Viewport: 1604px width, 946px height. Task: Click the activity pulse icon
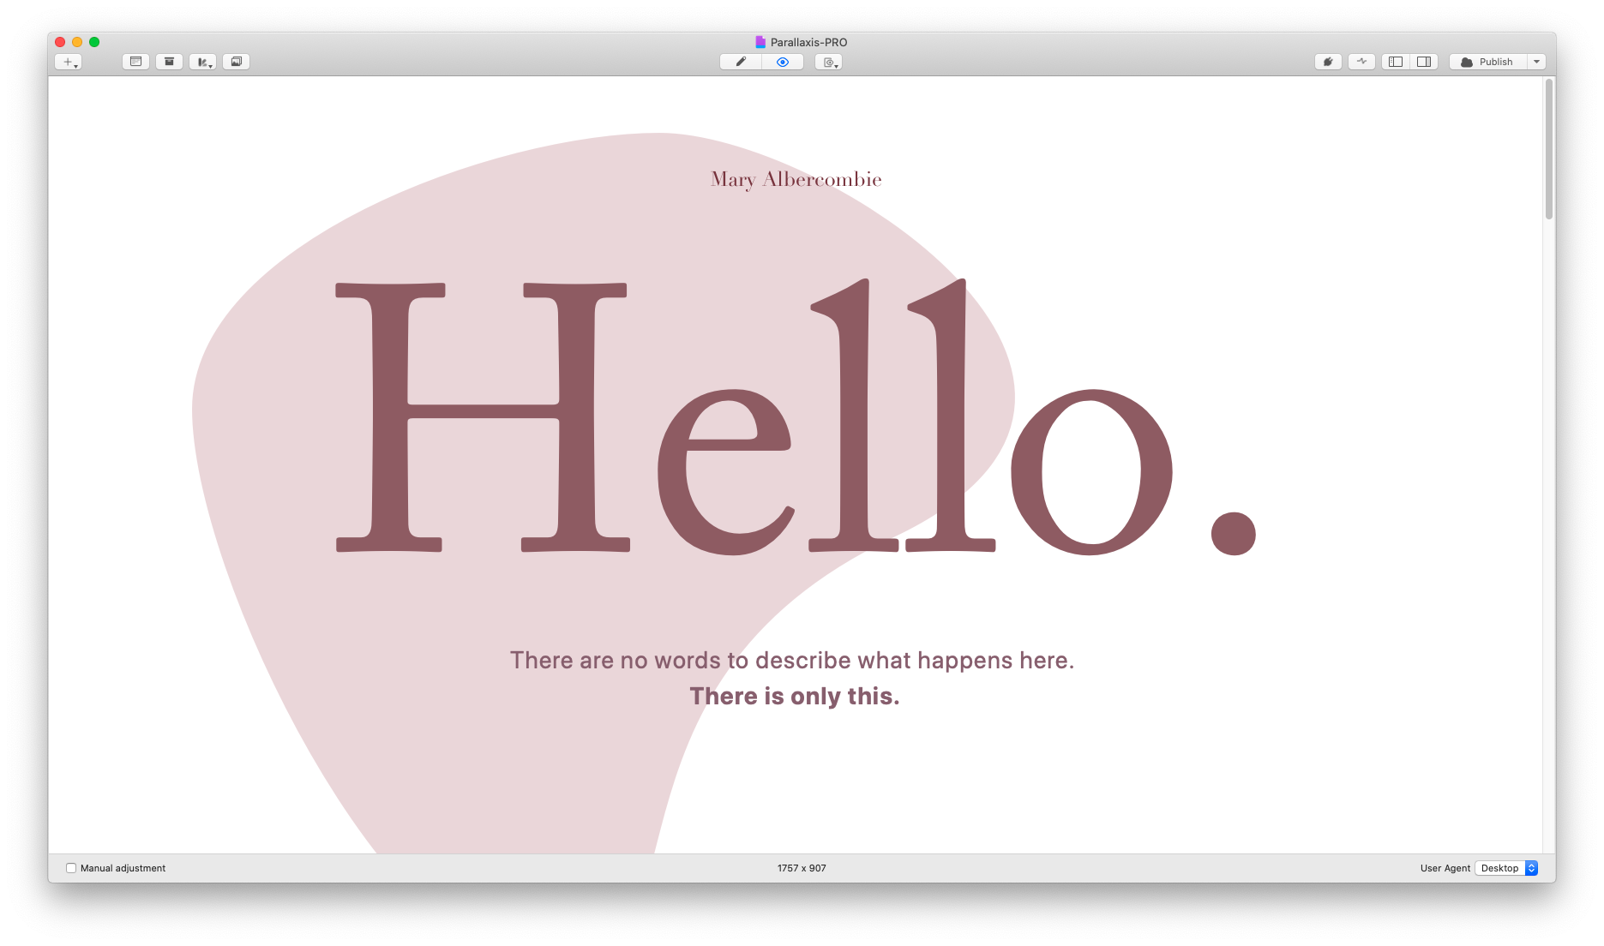[x=1361, y=62]
